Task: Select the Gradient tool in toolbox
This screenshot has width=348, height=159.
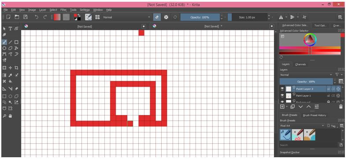Action: (4, 76)
